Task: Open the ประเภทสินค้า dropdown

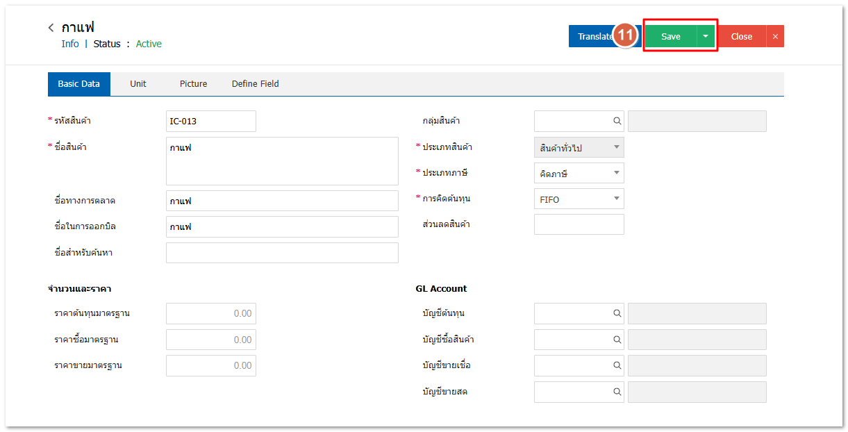Action: (x=616, y=147)
